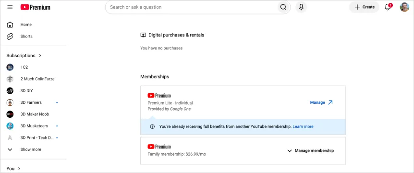Click the 2 Much ColinFurze avatar

(10, 79)
